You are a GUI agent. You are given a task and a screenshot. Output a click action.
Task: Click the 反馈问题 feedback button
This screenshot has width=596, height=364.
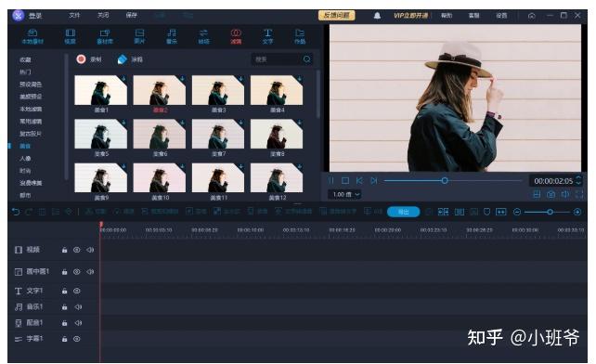click(336, 15)
